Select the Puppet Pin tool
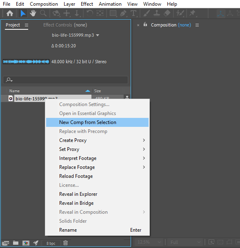Viewport: 240px width, 248px height. coord(193,13)
